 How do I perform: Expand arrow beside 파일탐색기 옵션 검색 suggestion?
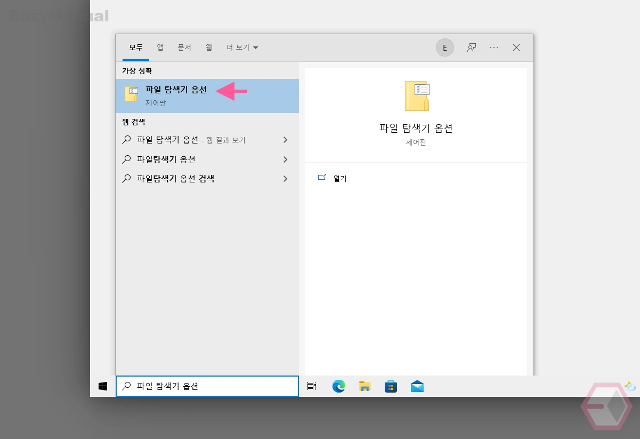coord(286,178)
